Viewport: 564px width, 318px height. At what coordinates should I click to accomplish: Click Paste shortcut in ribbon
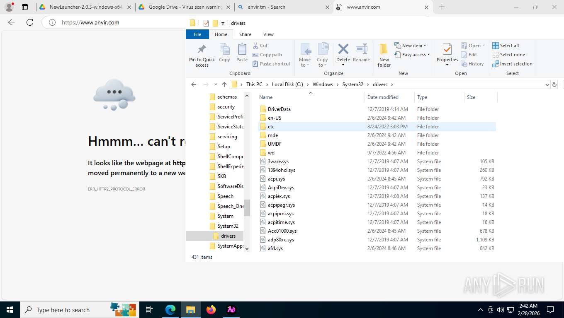pos(271,64)
